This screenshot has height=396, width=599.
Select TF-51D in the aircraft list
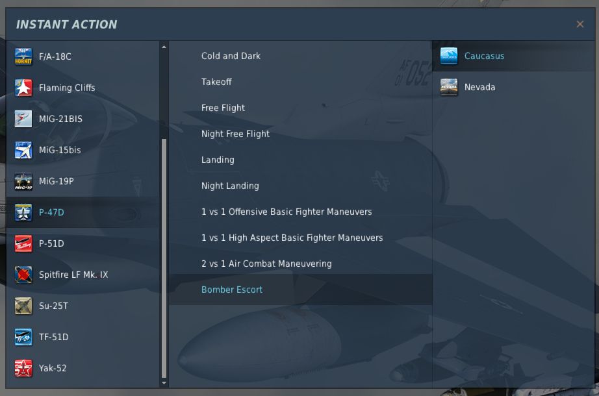(83, 337)
